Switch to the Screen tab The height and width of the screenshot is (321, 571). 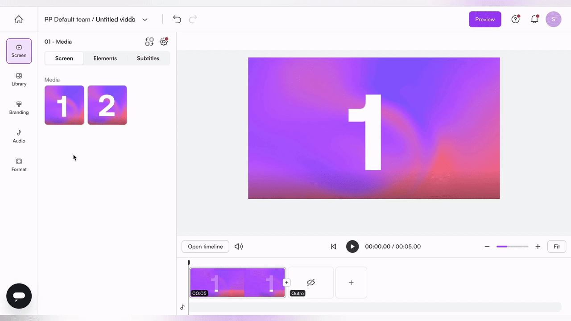[64, 58]
